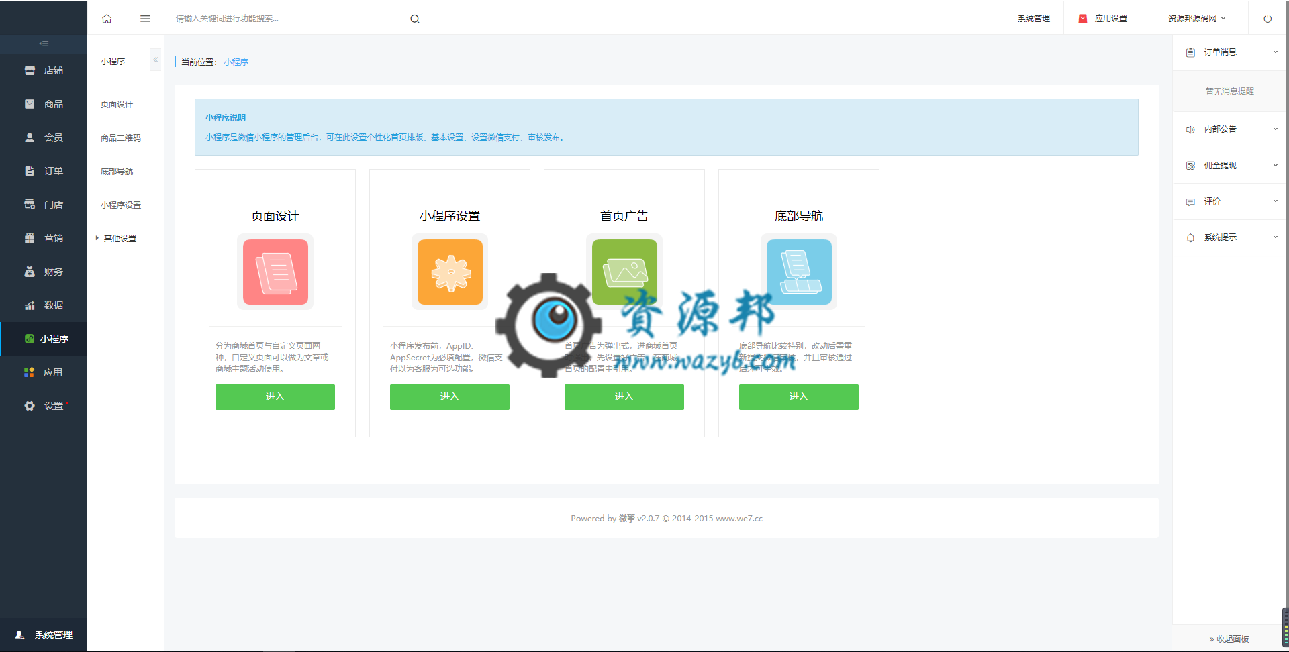Toggle the hamburger menu icon
Image resolution: width=1289 pixels, height=652 pixels.
pyautogui.click(x=145, y=19)
